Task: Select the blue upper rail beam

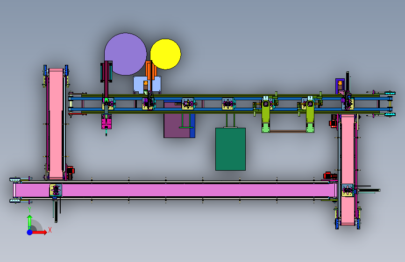Action: click(x=230, y=99)
